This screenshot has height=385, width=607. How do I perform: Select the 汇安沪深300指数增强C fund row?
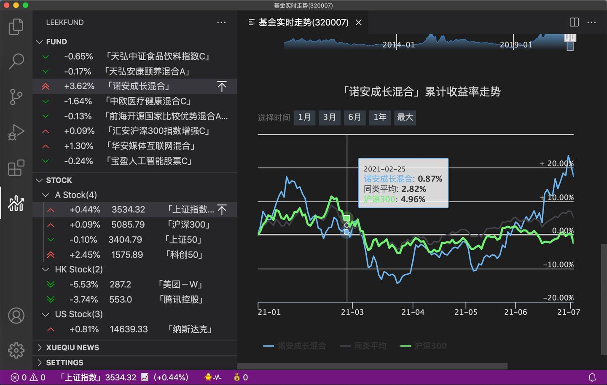click(135, 131)
